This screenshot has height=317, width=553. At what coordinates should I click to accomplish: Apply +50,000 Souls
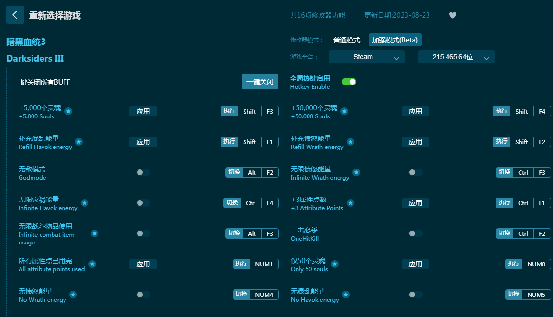click(x=415, y=111)
